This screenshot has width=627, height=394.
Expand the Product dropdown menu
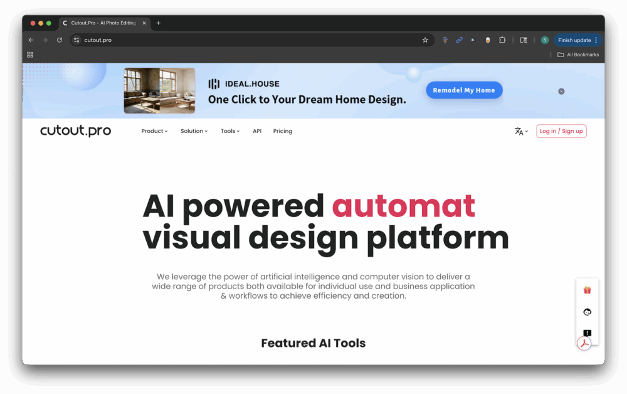[x=154, y=131]
